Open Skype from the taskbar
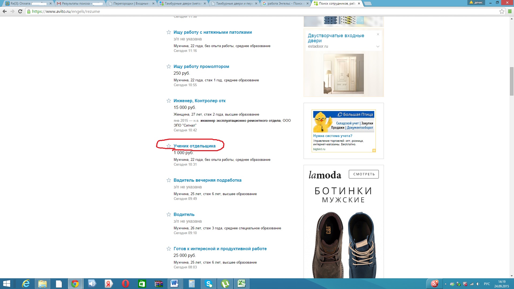The image size is (514, 289). coord(209,284)
